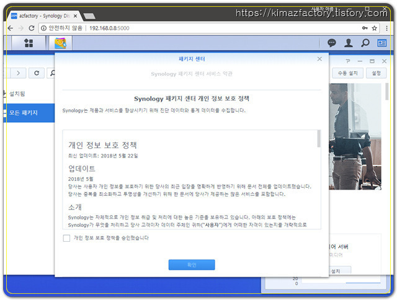The width and height of the screenshot is (397, 300).
Task: Click the Package Center taskbar icon
Action: [61, 43]
